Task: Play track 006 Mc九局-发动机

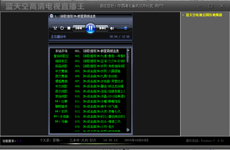Action: (x=96, y=76)
